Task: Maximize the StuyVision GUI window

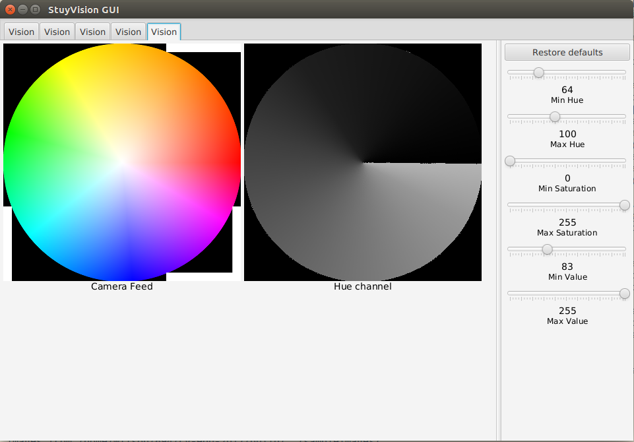Action: (35, 9)
